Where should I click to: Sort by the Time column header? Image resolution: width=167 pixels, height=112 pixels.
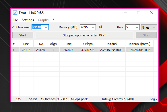[x=69, y=44]
